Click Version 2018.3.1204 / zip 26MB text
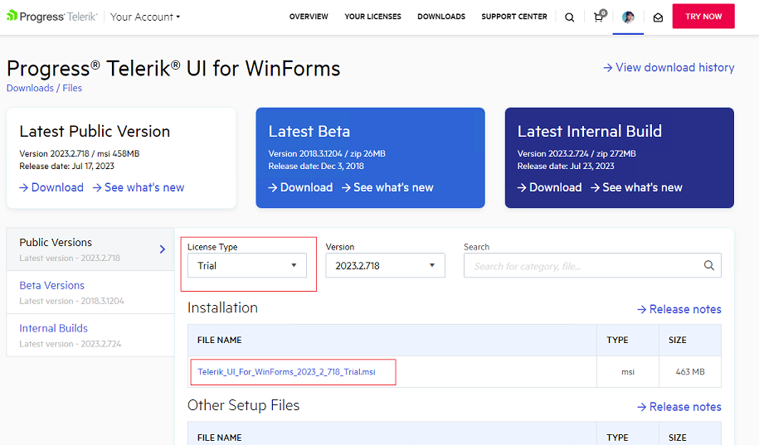Viewport: 759px width, 445px height. 327,153
